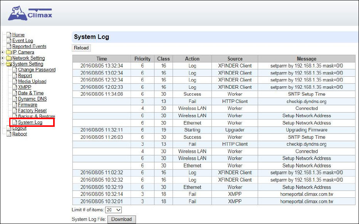Click the page icon beside Change Password
Viewport: 359px width, 224px height.
point(15,70)
